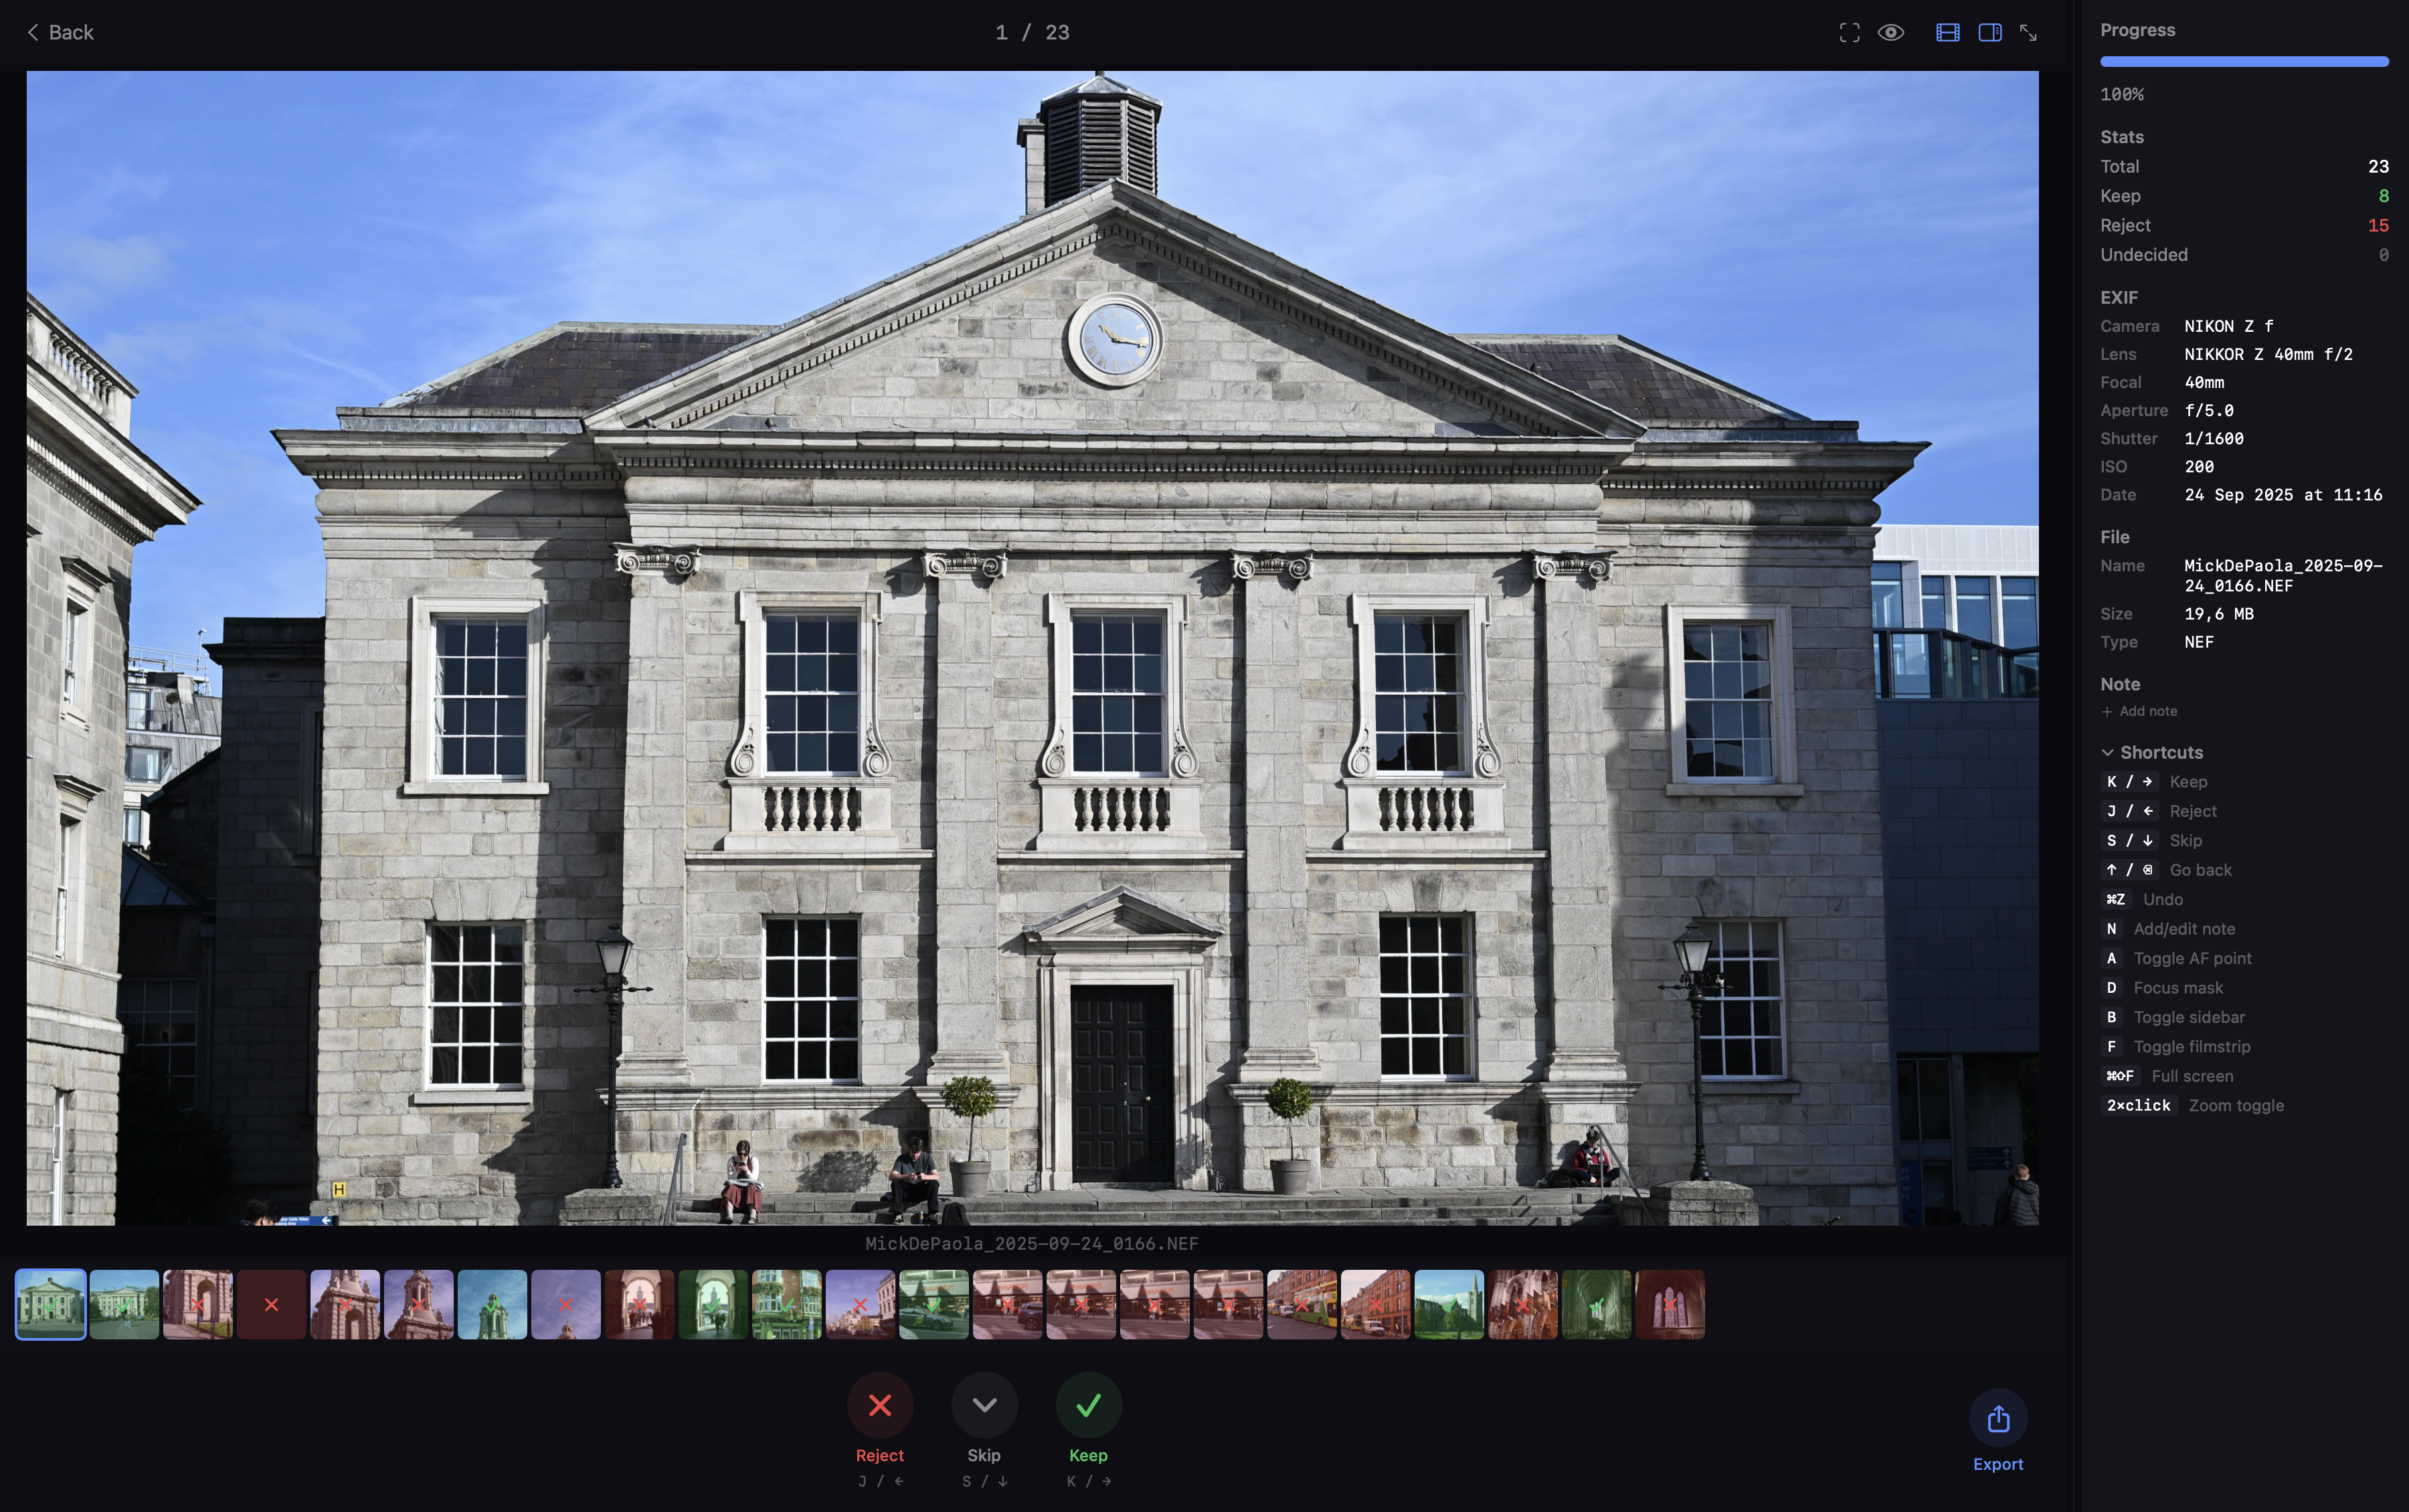
Task: Click the green Keep checkmark button
Action: click(x=1088, y=1405)
